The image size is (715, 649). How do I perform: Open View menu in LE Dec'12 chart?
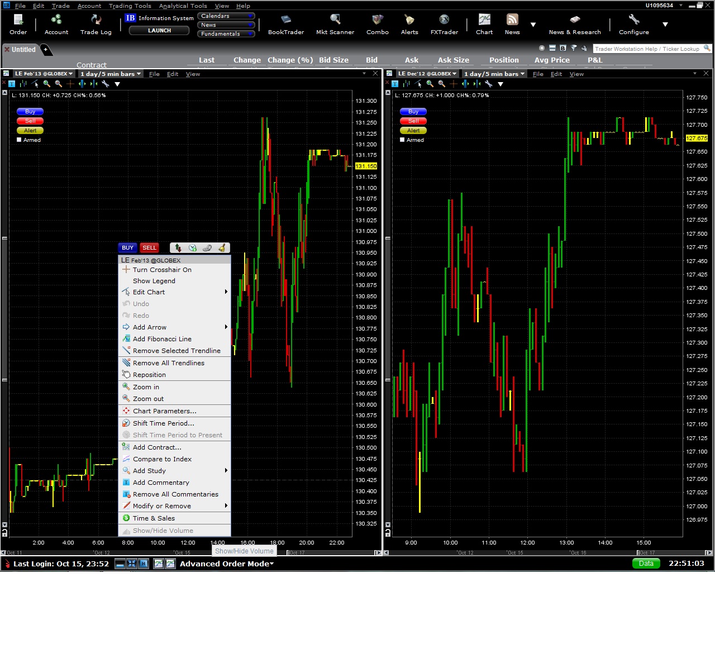tap(576, 74)
